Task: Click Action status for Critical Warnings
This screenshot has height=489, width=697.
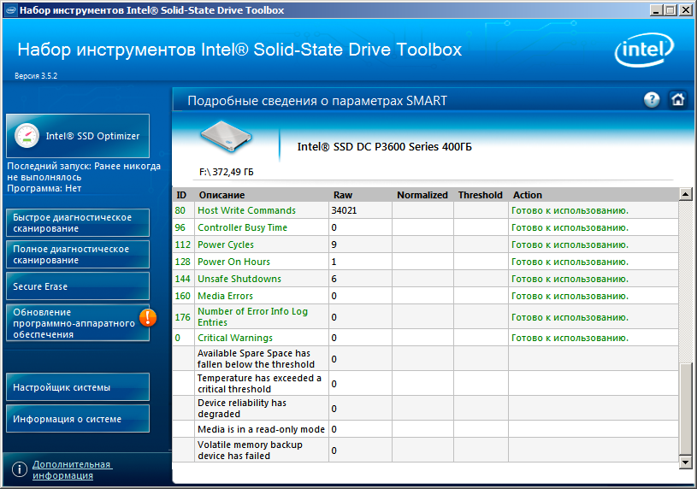Action: [x=570, y=338]
